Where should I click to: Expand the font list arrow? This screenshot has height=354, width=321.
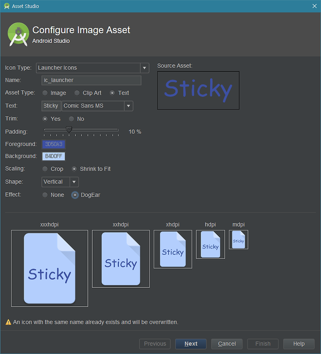click(128, 106)
